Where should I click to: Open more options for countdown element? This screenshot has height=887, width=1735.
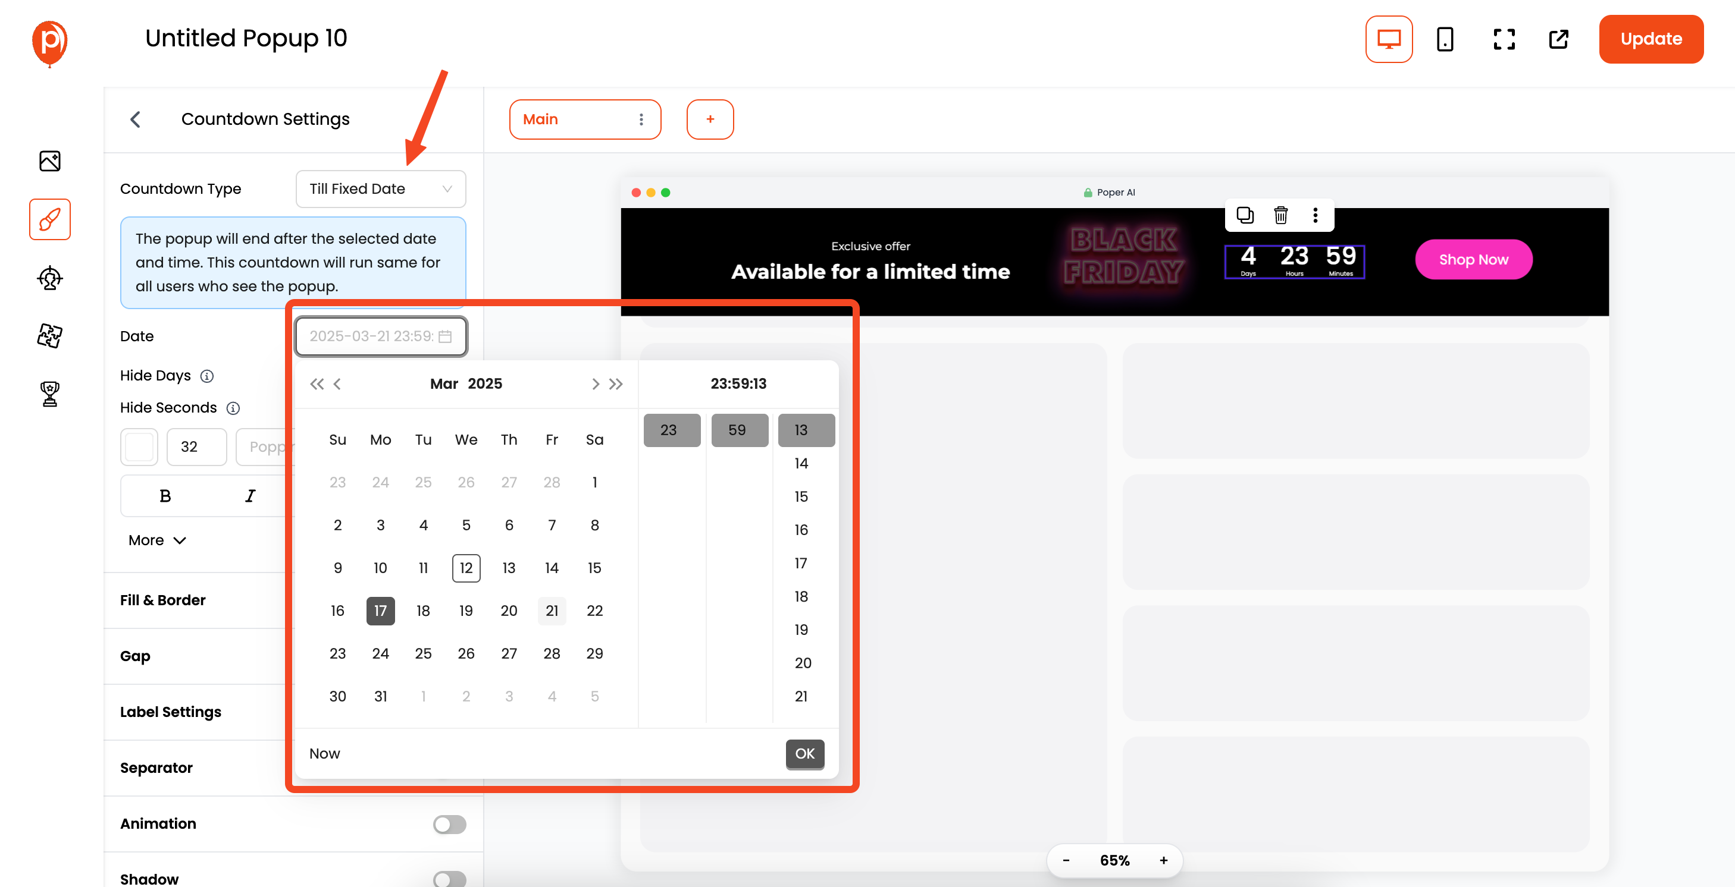tap(1315, 215)
